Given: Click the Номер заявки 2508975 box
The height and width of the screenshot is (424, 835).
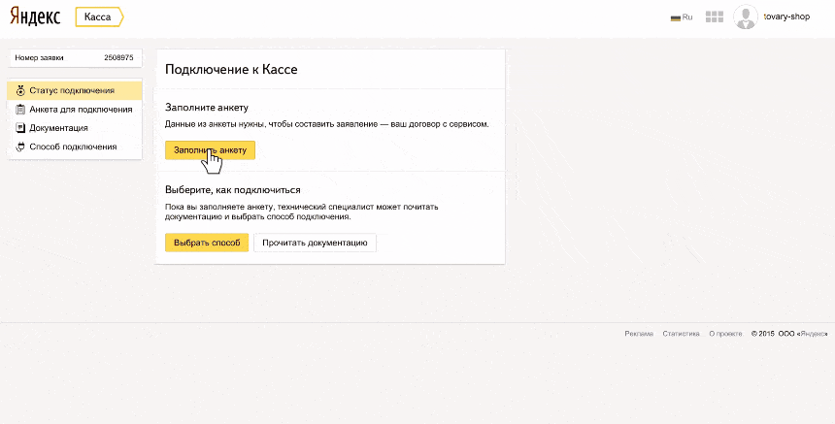Looking at the screenshot, I should 74,58.
